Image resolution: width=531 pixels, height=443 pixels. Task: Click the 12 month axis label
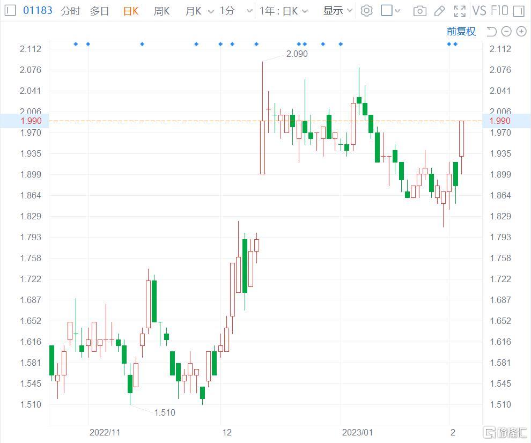[227, 432]
